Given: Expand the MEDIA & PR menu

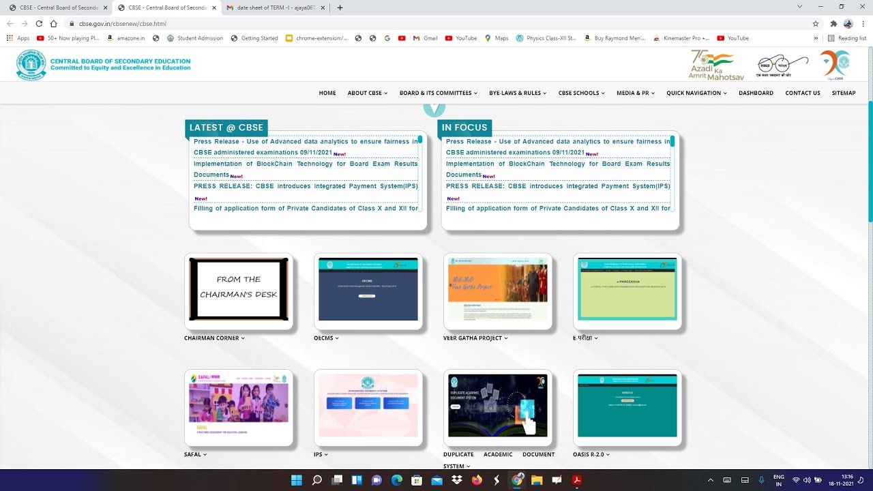Looking at the screenshot, I should [x=636, y=93].
